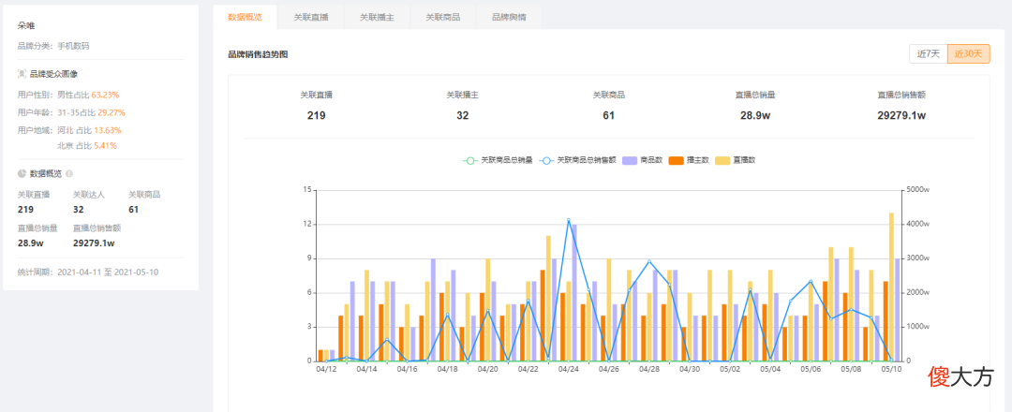The width and height of the screenshot is (1012, 412).
Task: Click the sidebar 29279.1w 直播总销售额 value
Action: (x=94, y=243)
